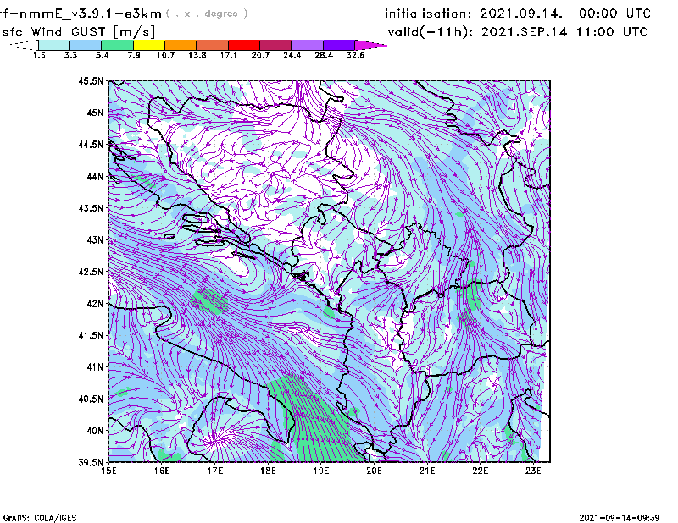Image resolution: width=678 pixels, height=523 pixels.
Task: Click the 17E longitude label
Action: (x=215, y=471)
